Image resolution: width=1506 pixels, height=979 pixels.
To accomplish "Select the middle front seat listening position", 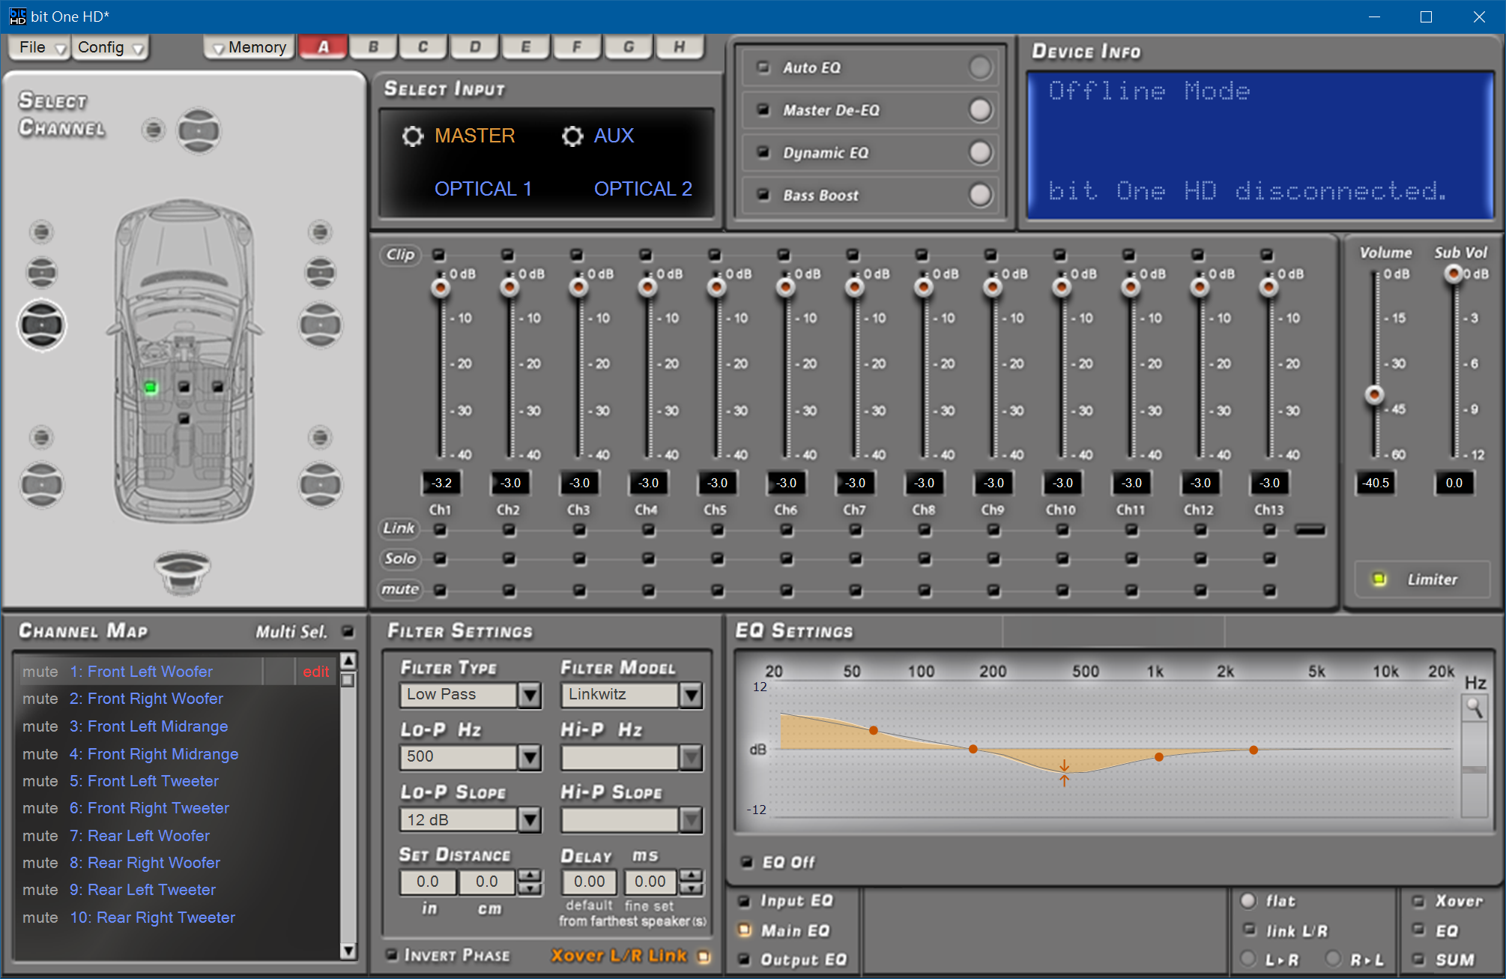I will pos(184,387).
